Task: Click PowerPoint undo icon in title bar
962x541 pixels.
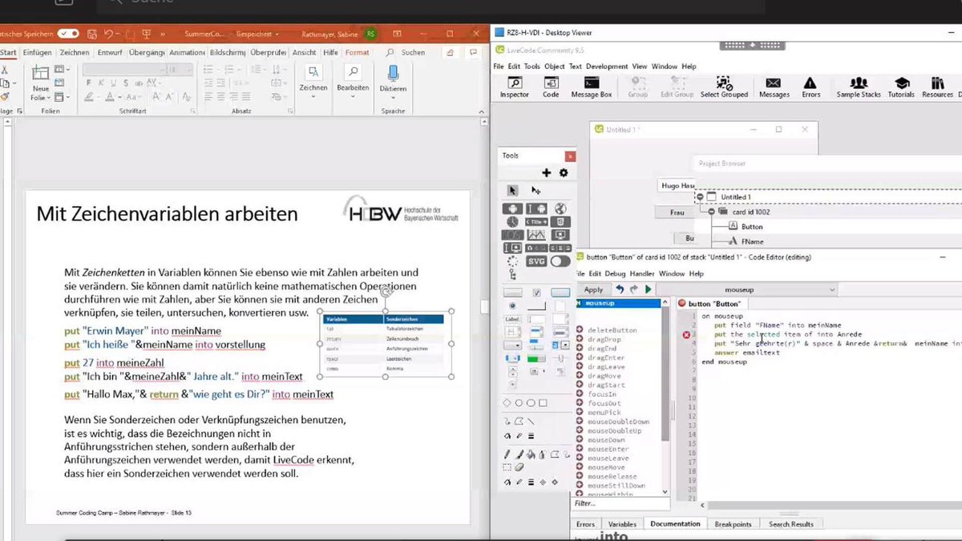Action: [x=108, y=34]
